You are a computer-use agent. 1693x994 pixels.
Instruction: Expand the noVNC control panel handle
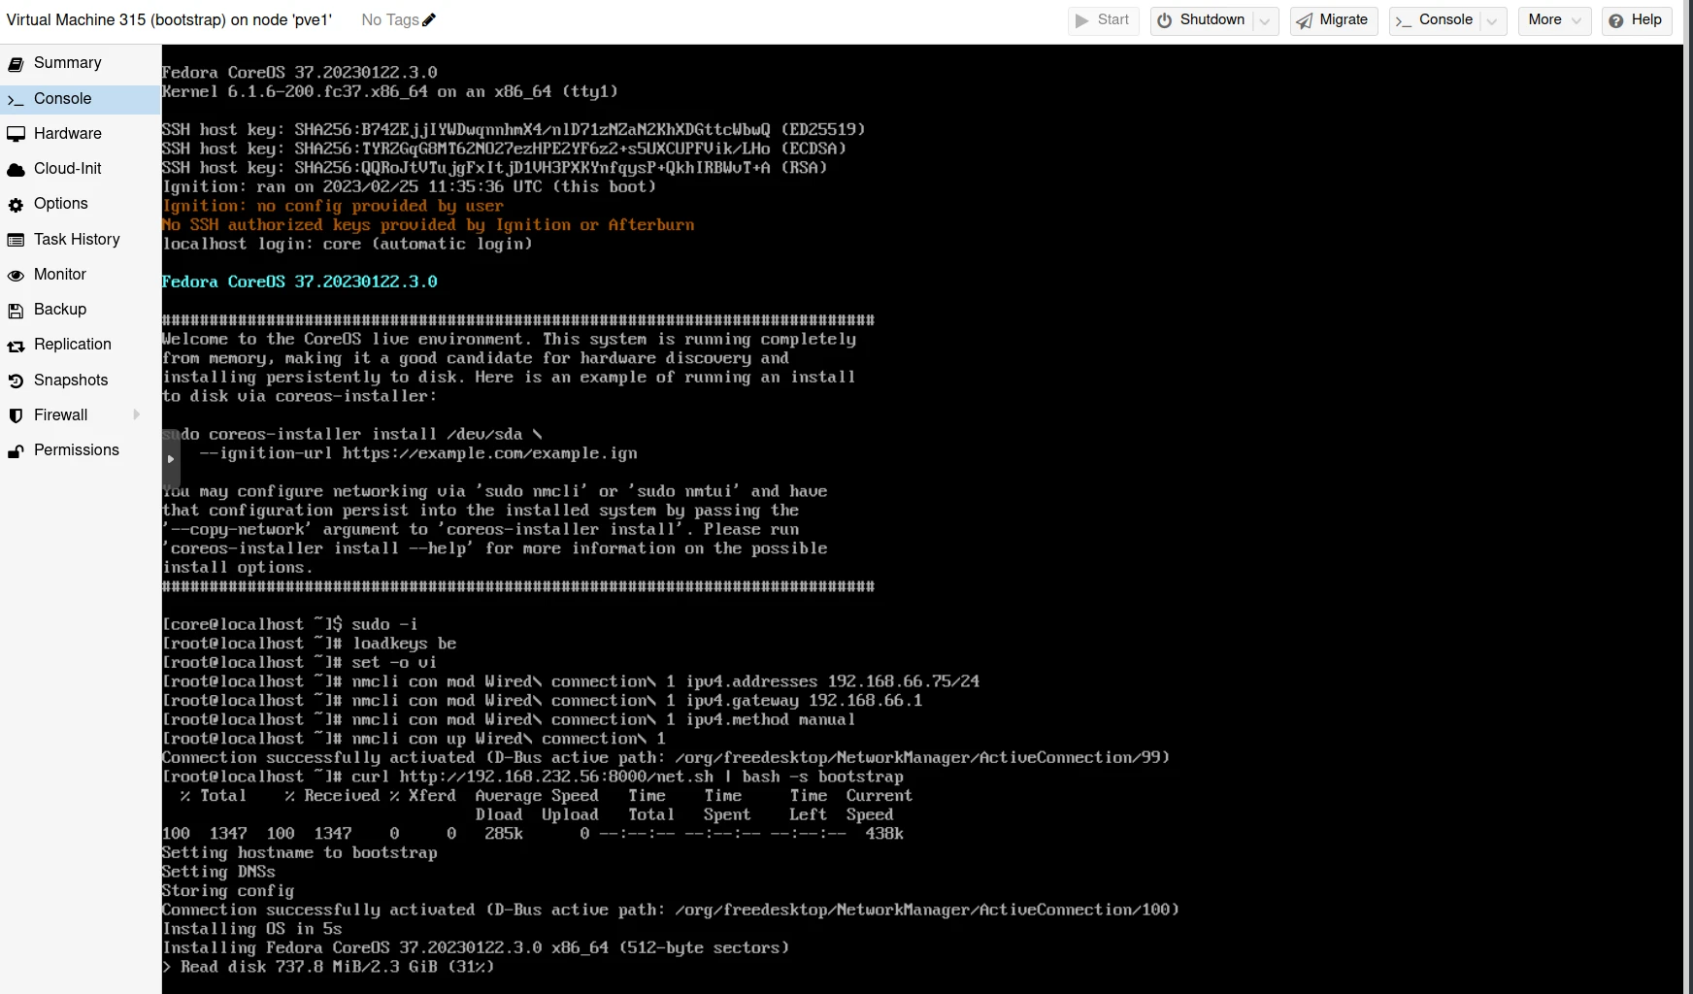pyautogui.click(x=171, y=459)
